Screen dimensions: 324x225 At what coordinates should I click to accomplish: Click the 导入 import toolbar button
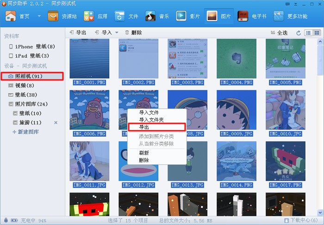(103, 33)
